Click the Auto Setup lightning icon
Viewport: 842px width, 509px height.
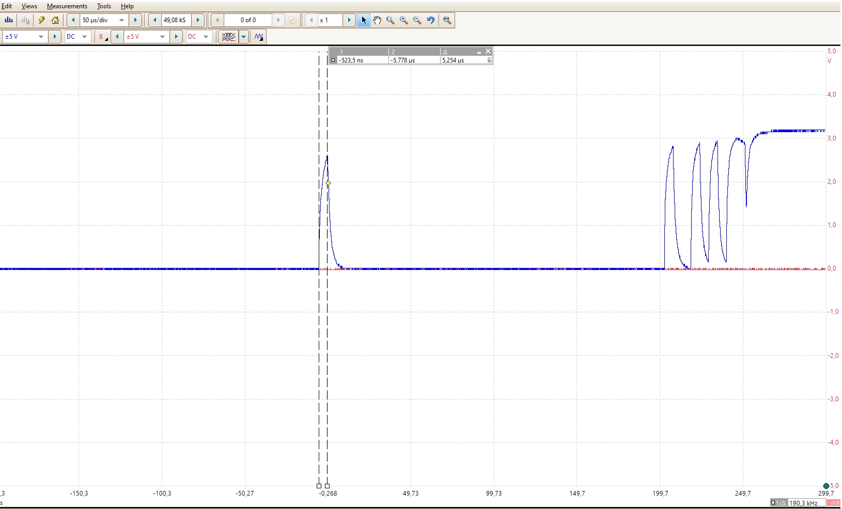41,20
